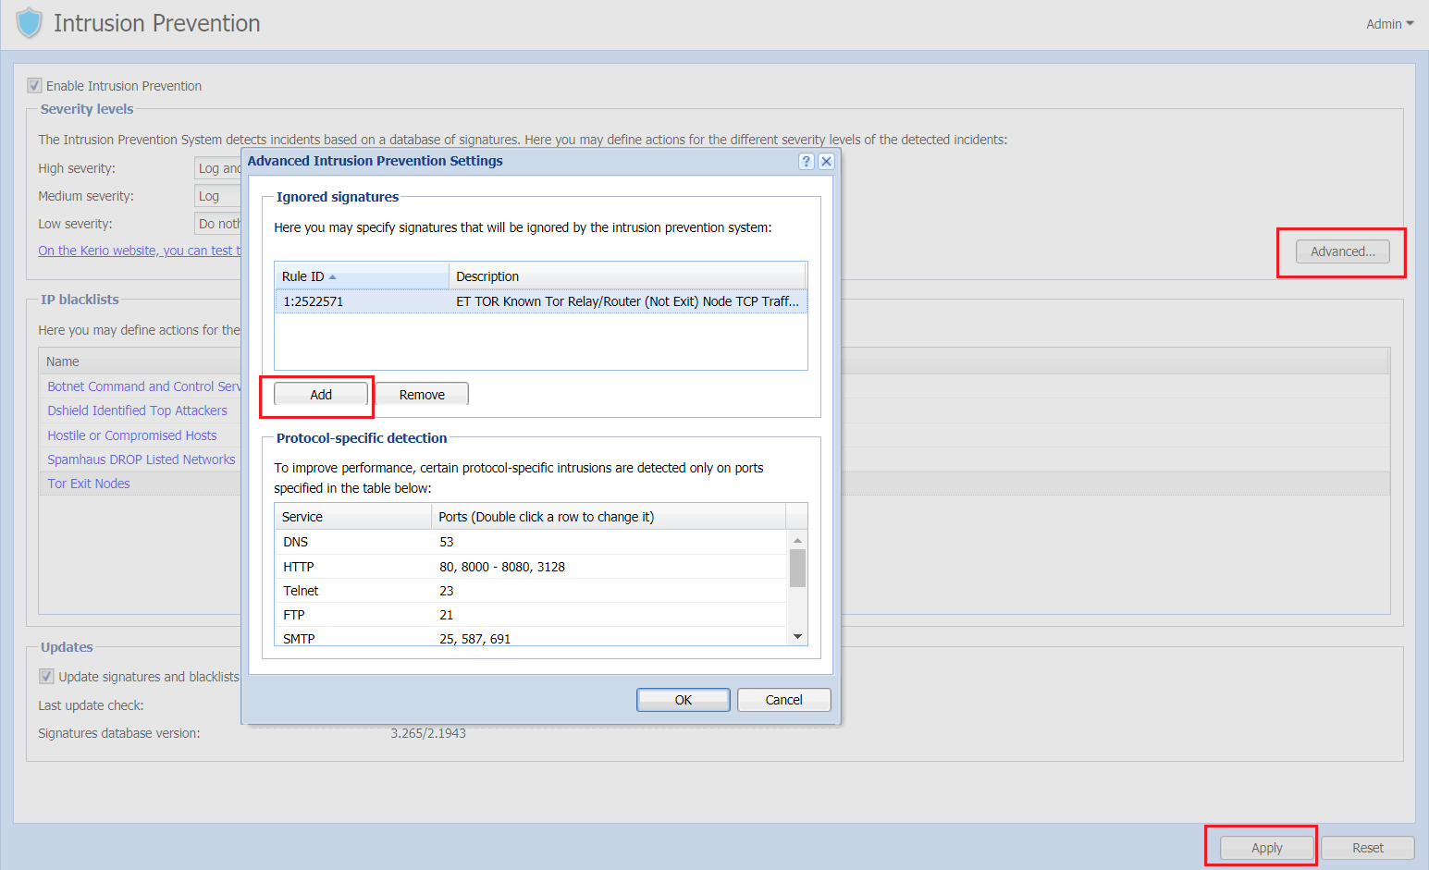The image size is (1429, 870).
Task: Click the services table scrollbar thumb
Action: 797,569
